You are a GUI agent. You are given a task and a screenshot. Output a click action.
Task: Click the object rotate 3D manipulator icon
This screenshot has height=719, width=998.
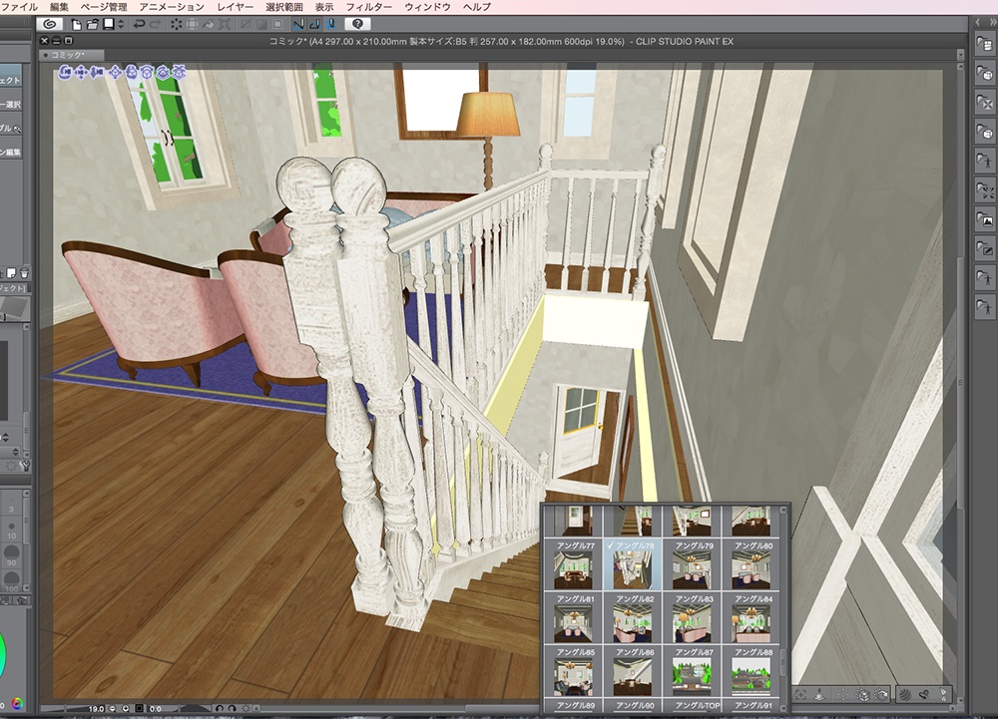(x=131, y=73)
